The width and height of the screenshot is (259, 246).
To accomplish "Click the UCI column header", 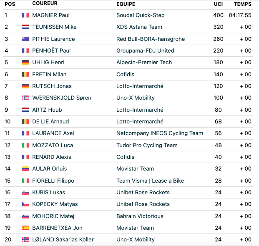I will (218, 4).
